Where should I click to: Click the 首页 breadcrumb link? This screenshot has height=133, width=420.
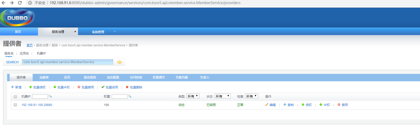[30, 45]
